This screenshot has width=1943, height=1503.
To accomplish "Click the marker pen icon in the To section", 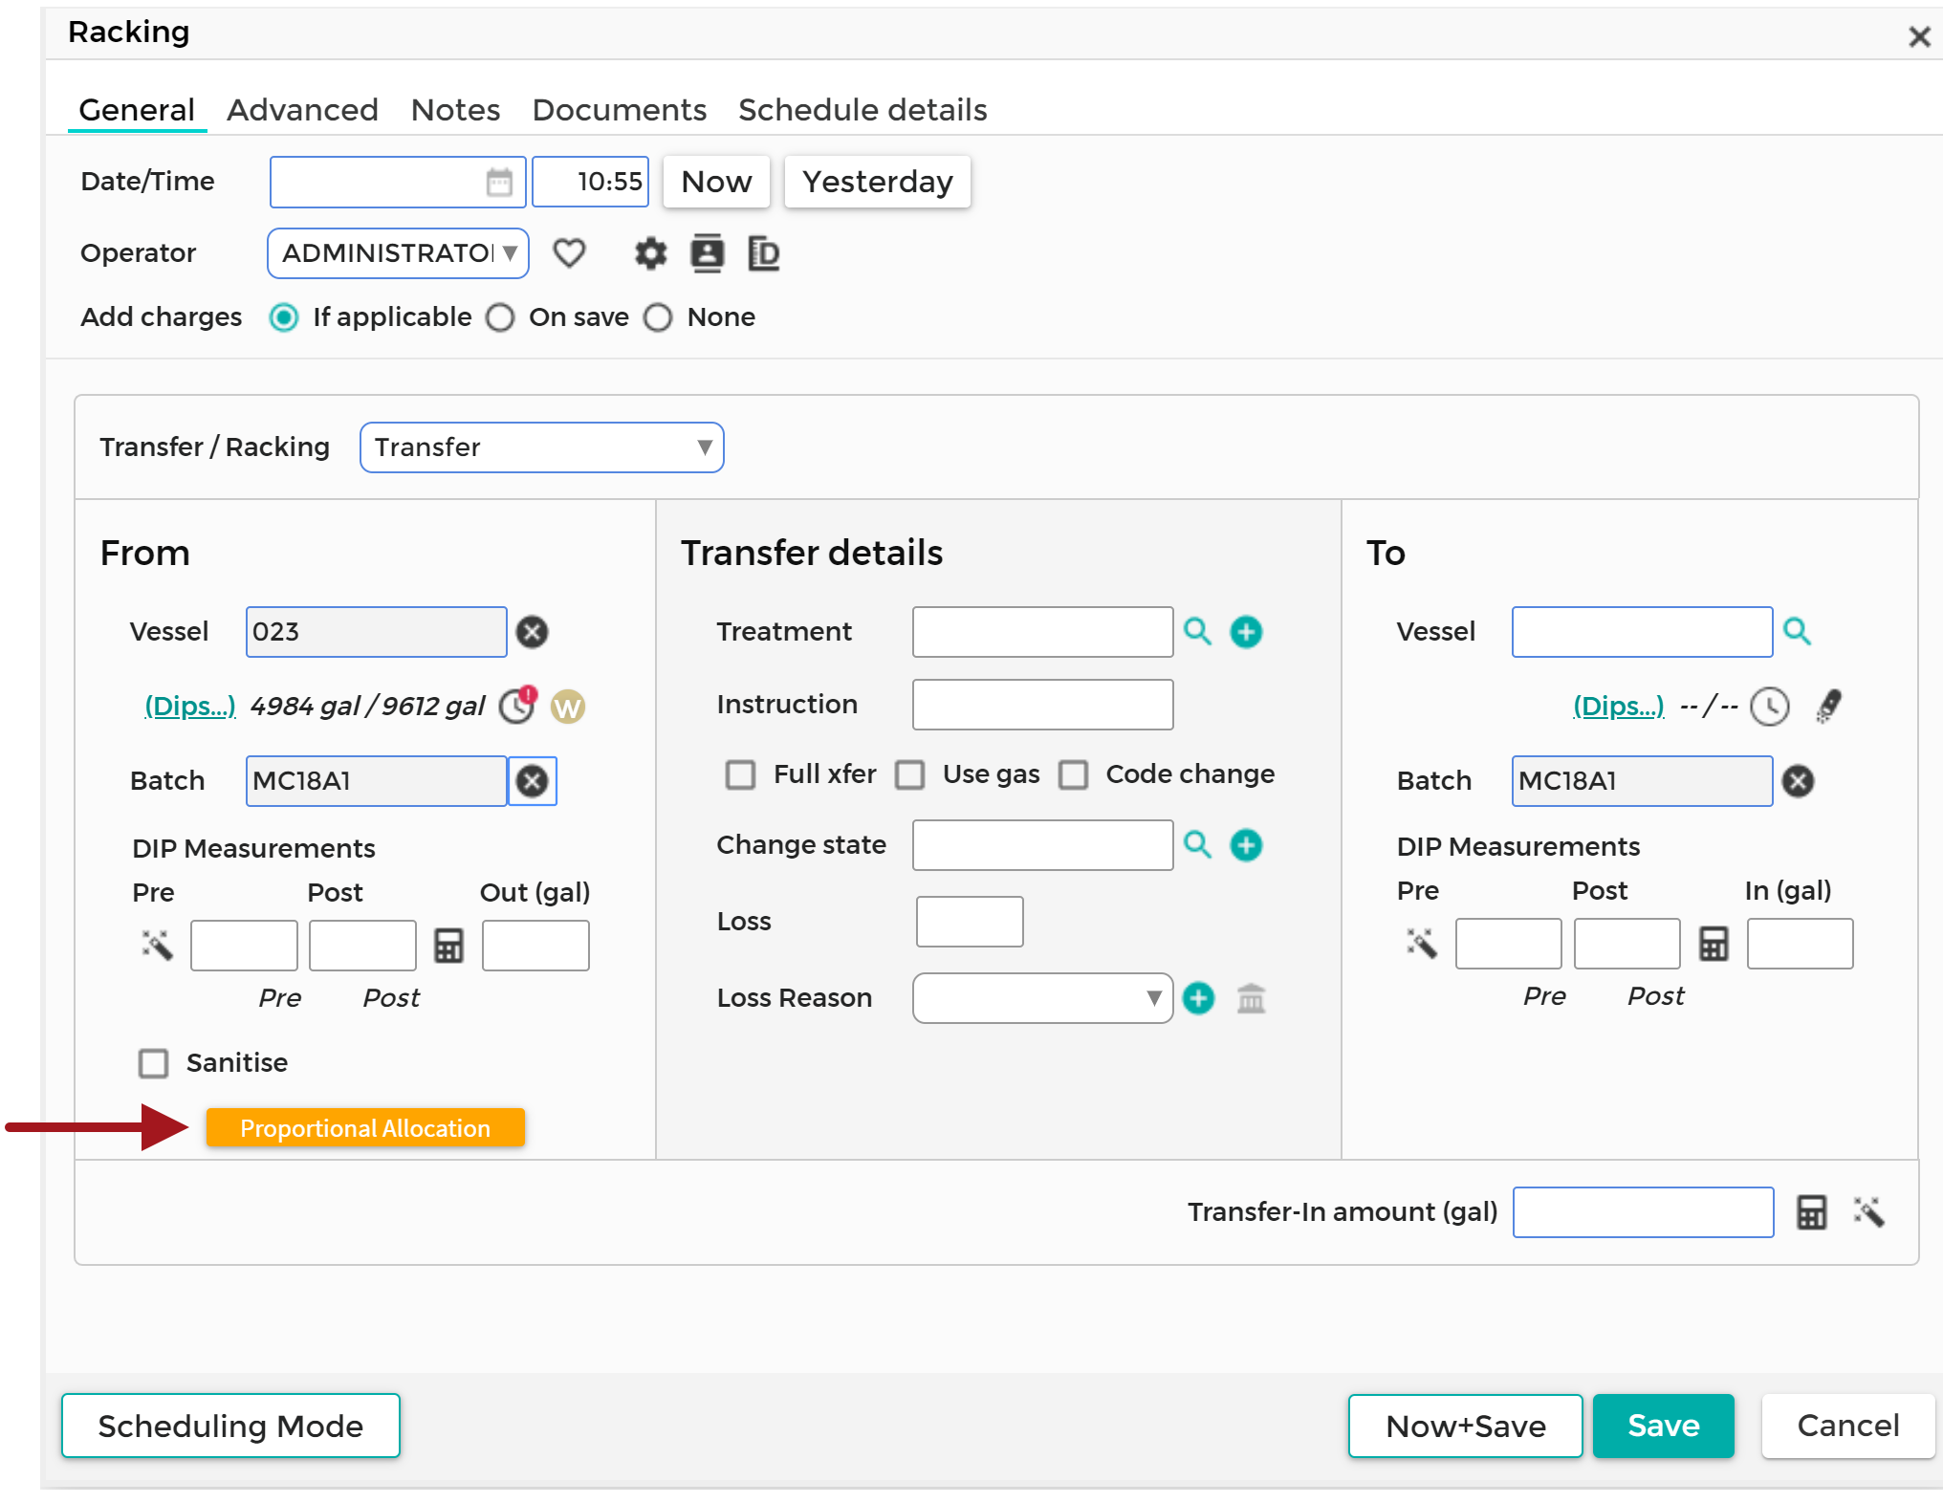I will click(x=1829, y=707).
